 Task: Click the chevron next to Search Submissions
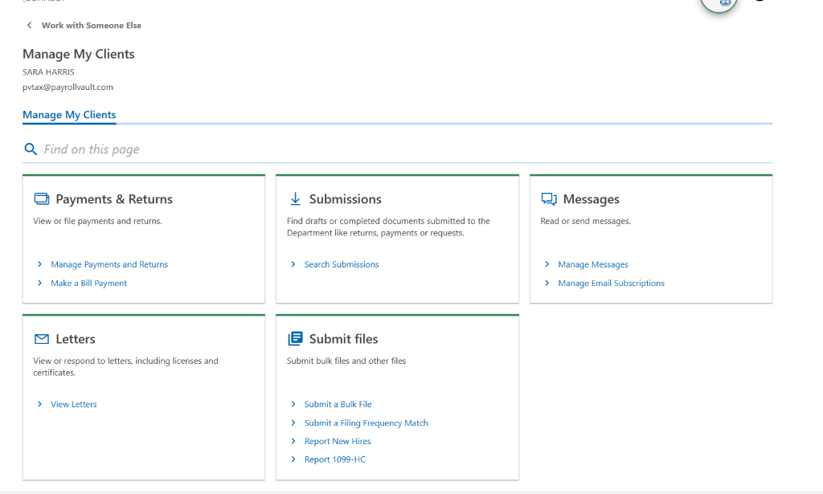point(293,264)
